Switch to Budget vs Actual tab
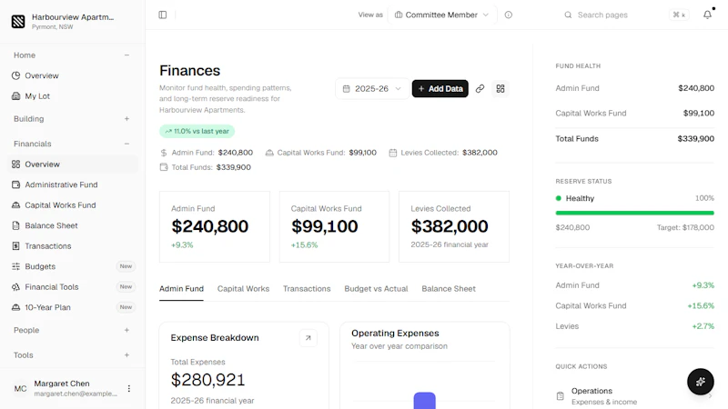 376,288
